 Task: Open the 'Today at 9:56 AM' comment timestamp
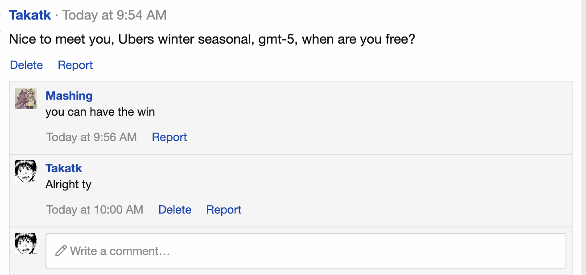tap(91, 137)
